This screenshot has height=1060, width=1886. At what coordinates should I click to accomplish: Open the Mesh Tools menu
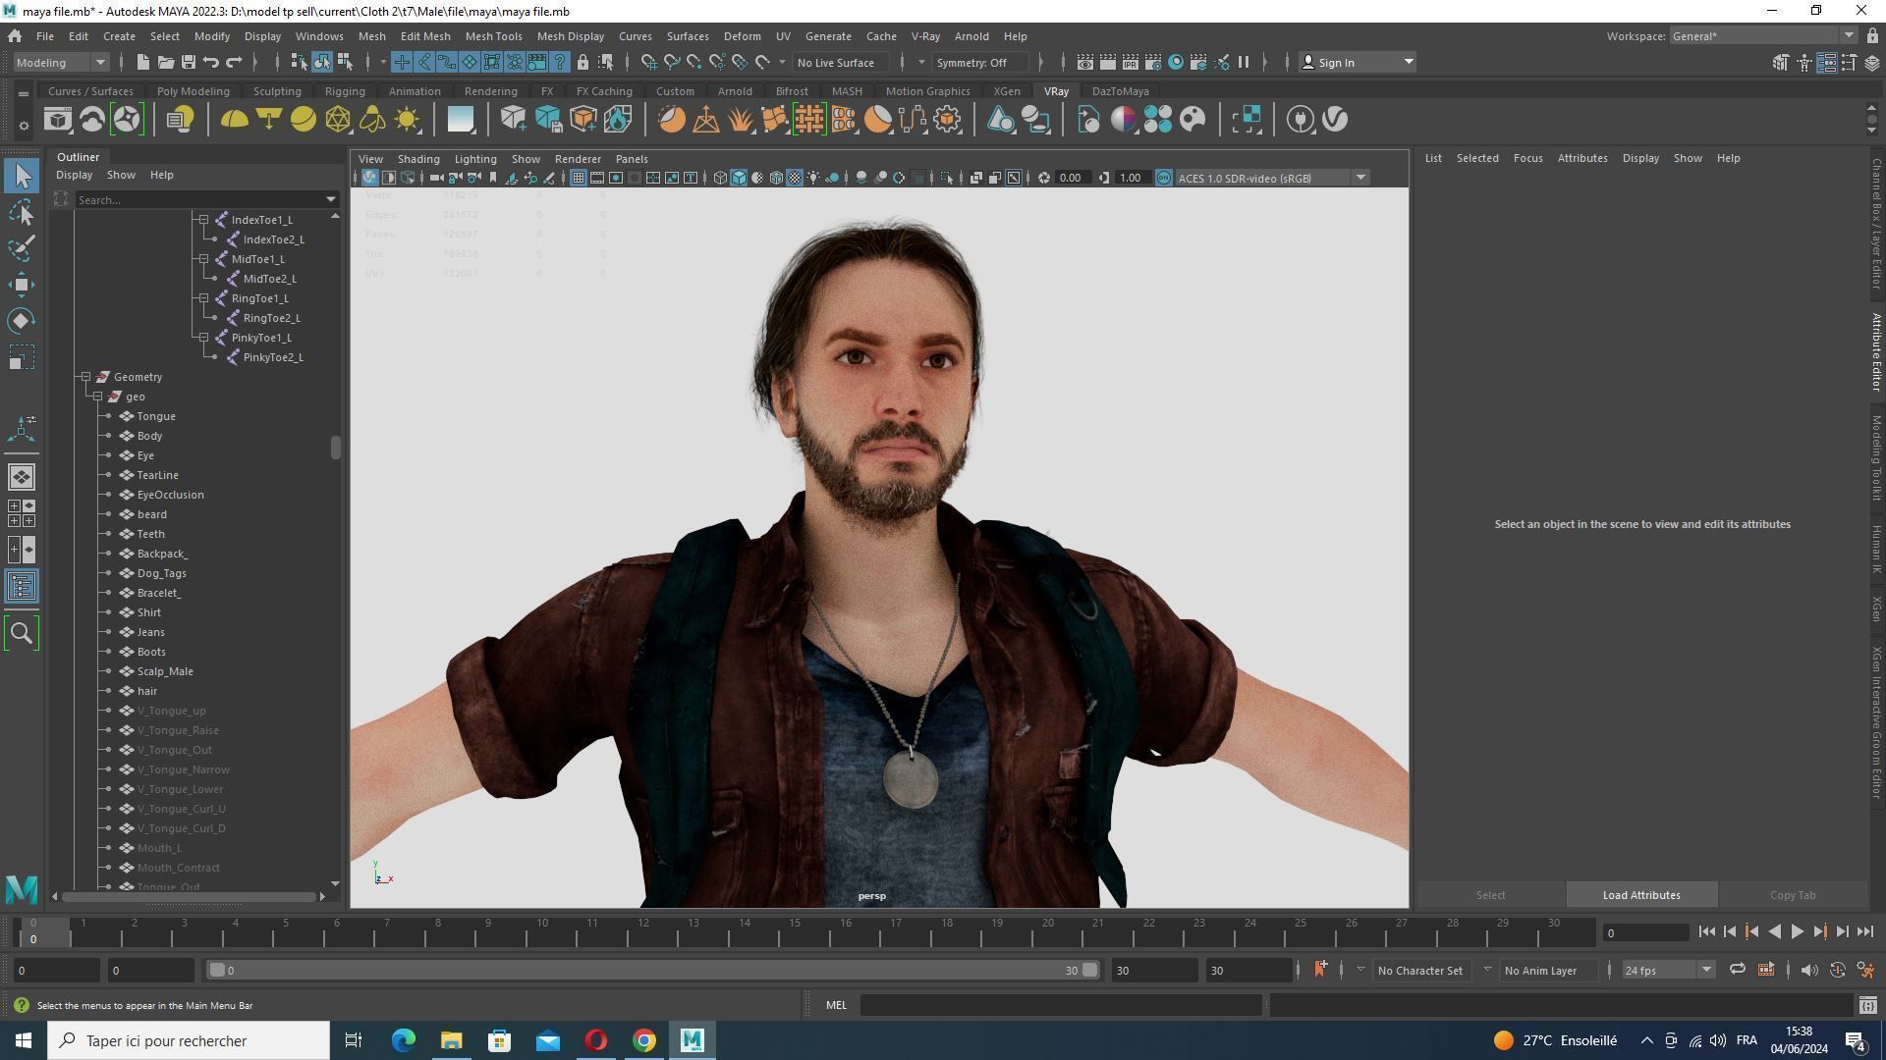(493, 36)
